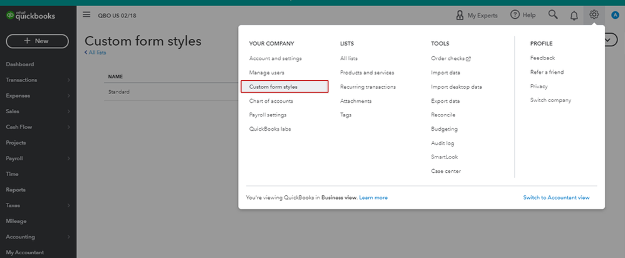Screen dimensions: 625x258
Task: Select Order checks tool
Action: click(x=448, y=58)
